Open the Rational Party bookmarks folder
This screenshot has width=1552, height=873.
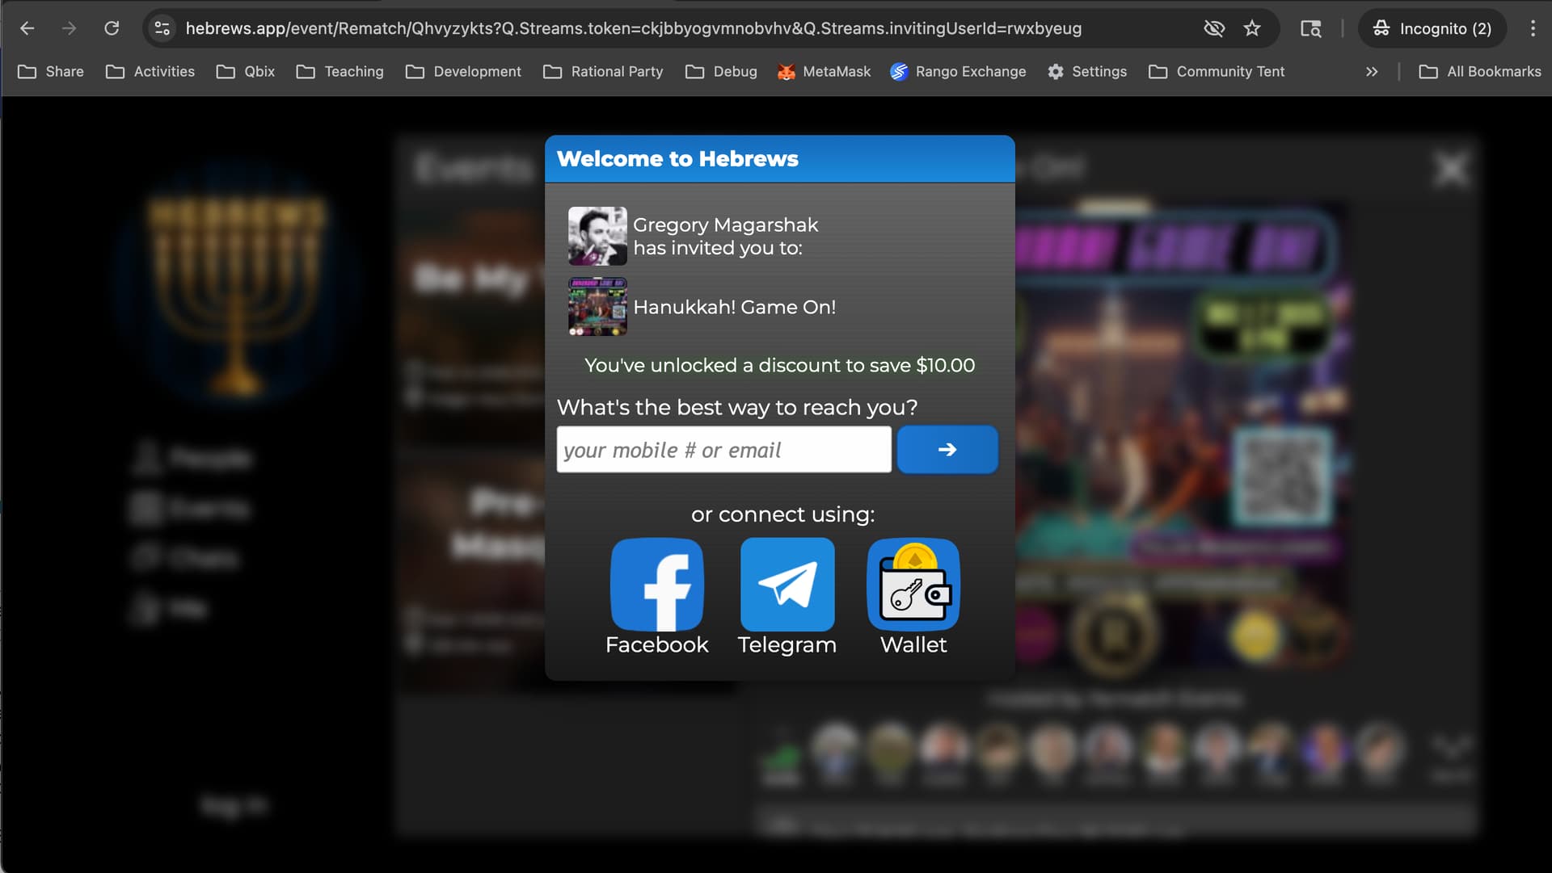603,71
